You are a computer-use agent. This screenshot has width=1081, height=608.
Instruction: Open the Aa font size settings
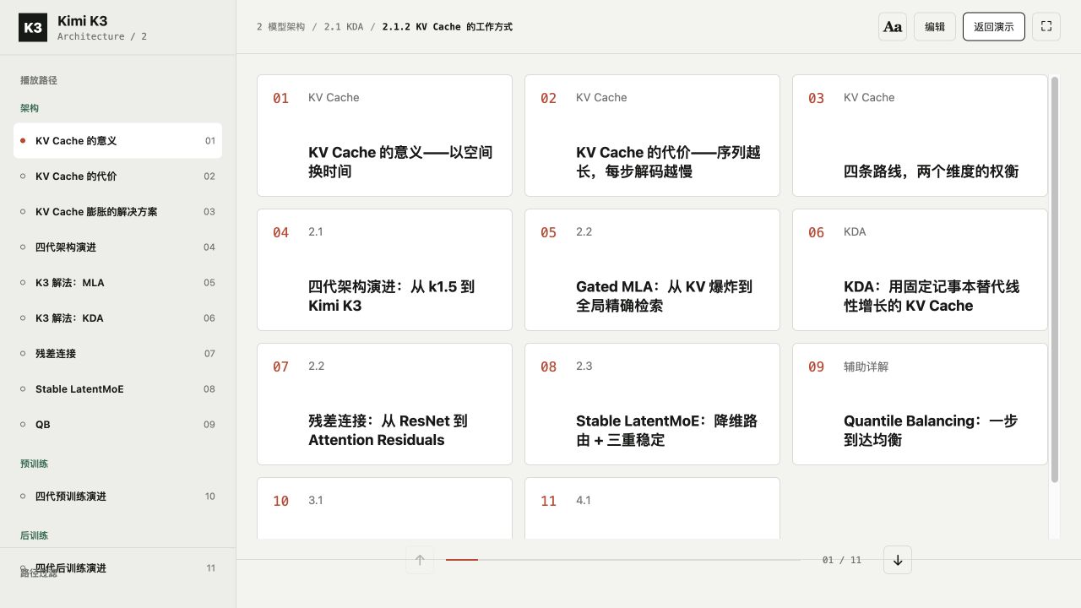coord(893,27)
